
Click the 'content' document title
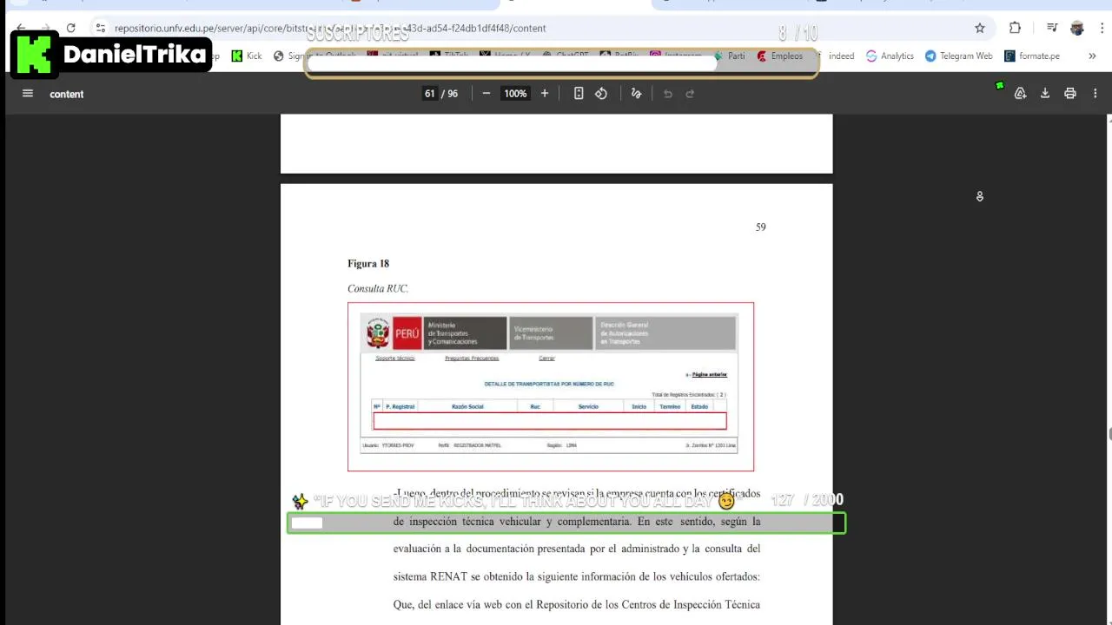tap(67, 94)
